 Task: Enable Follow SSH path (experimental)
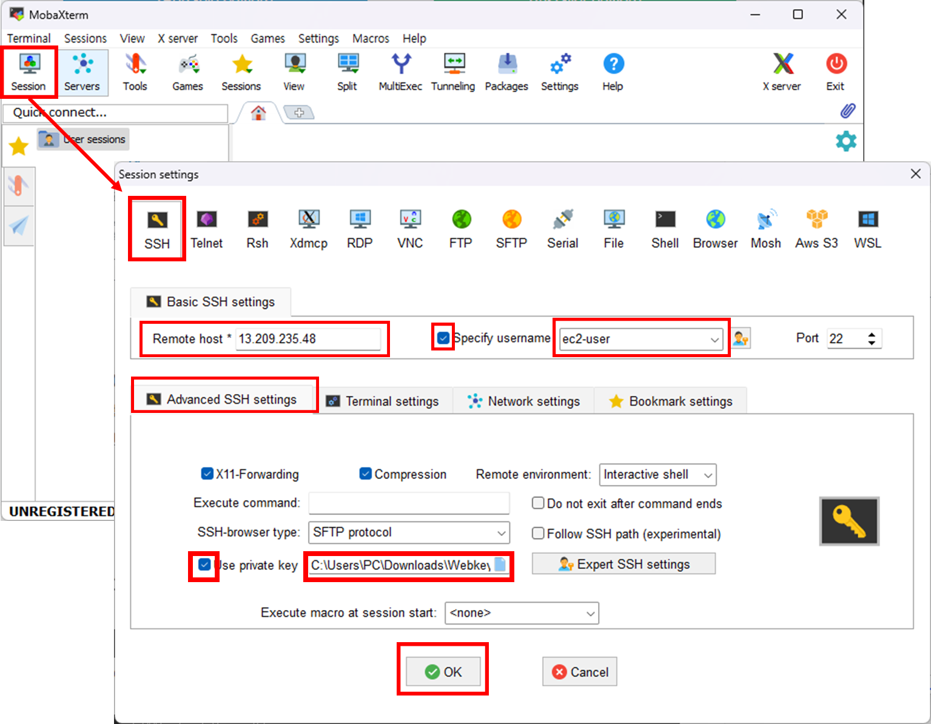tap(537, 533)
